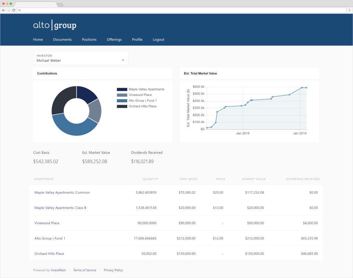This screenshot has height=278, width=353.
Task: Click cost basis $212,000.00 cell
Action: (186, 238)
